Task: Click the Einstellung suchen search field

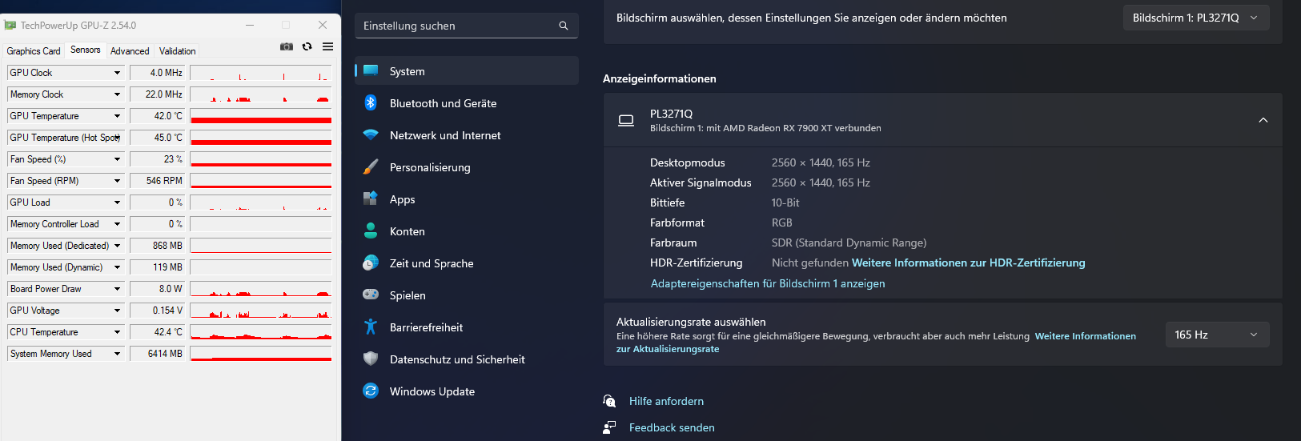Action: click(456, 26)
